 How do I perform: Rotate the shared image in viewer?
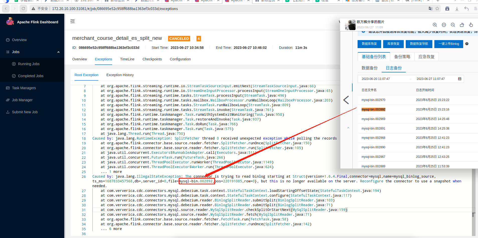[x=462, y=25]
